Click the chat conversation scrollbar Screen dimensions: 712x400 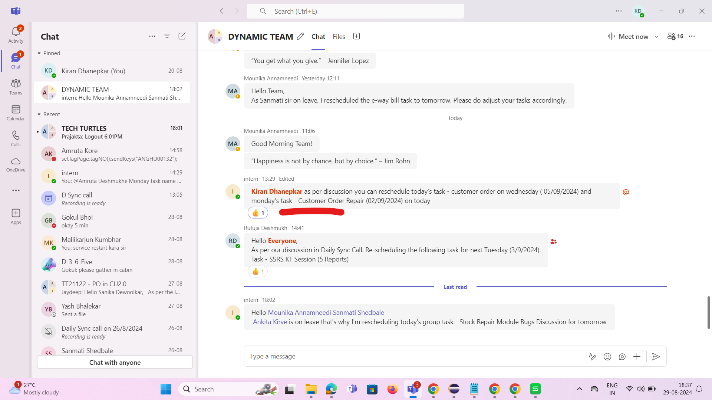[x=708, y=312]
